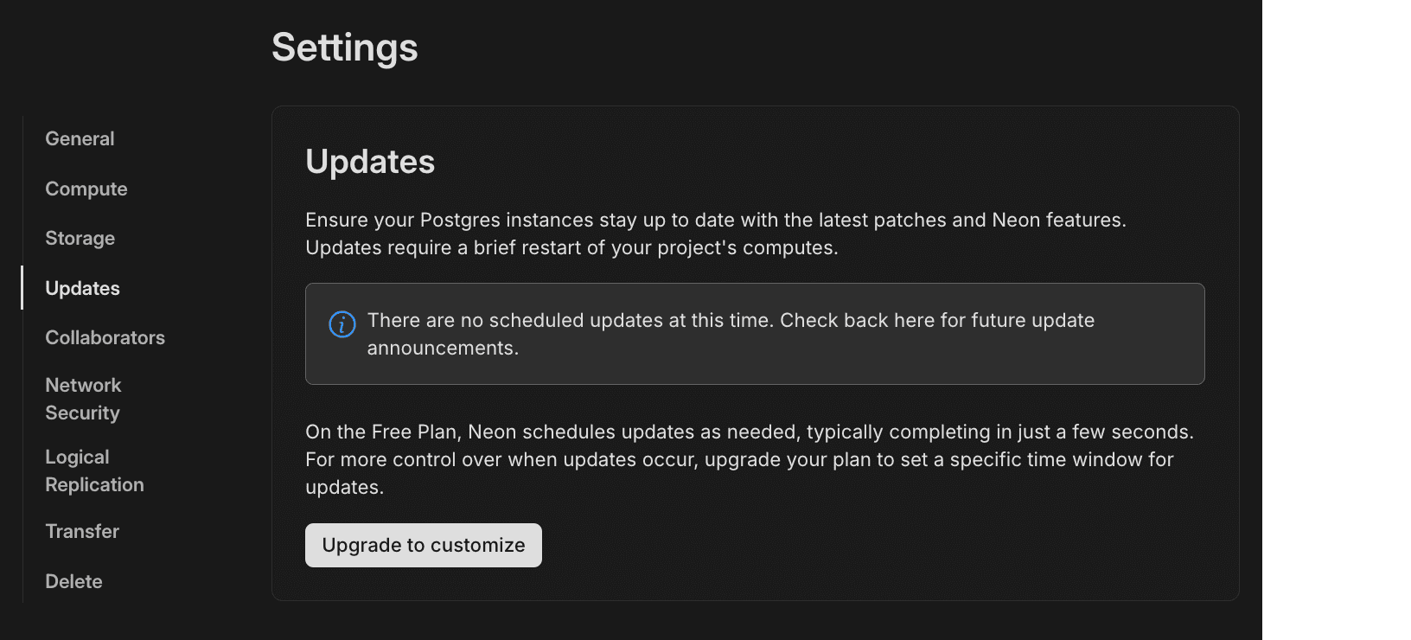Click the blue info icon in the banner
The height and width of the screenshot is (640, 1411).
342,324
